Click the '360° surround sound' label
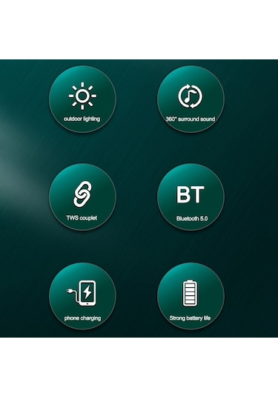This screenshot has width=278, height=397. tap(191, 119)
